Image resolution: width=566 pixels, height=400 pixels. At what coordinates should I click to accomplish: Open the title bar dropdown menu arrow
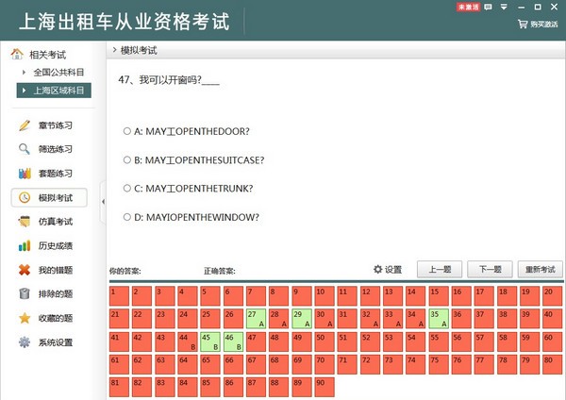tap(505, 7)
